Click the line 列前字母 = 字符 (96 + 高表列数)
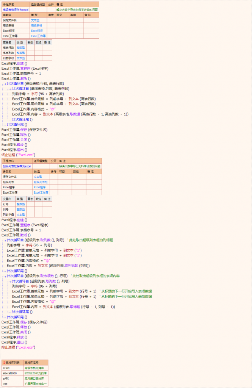The width and height of the screenshot is (252, 388). coord(38,94)
